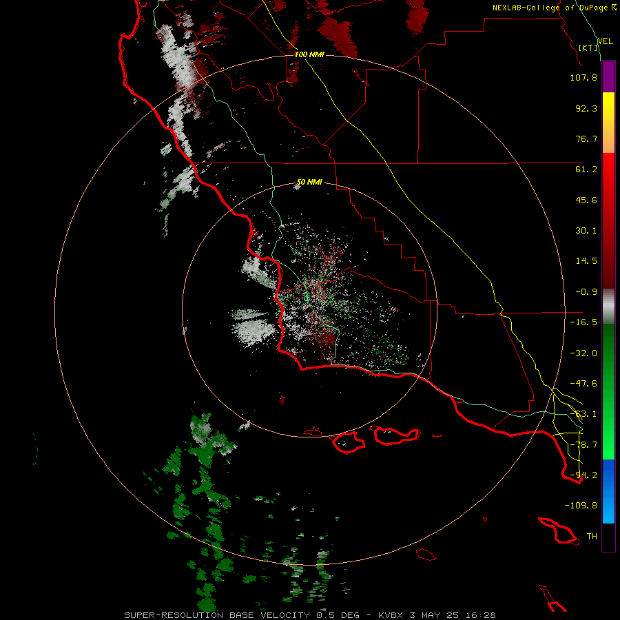Click the 30.1 legend value
620x620 pixels.
[x=586, y=231]
